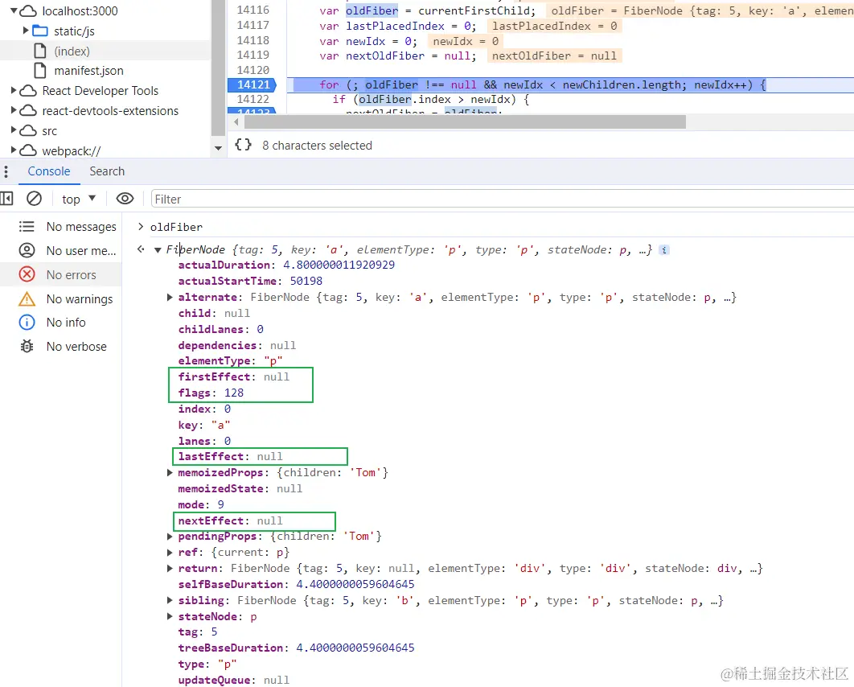Toggle the console sidebar panel

[x=6, y=199]
